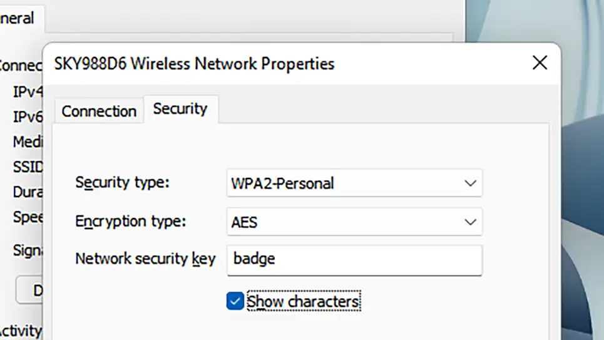Uncheck the Show characters checkbox

[x=235, y=302]
